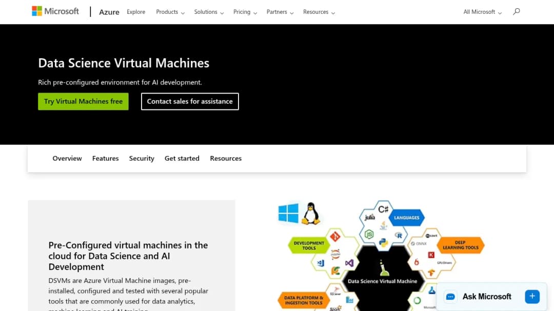Click the red Keras K icon
Image resolution: width=554 pixels, height=311 pixels.
pyautogui.click(x=431, y=255)
